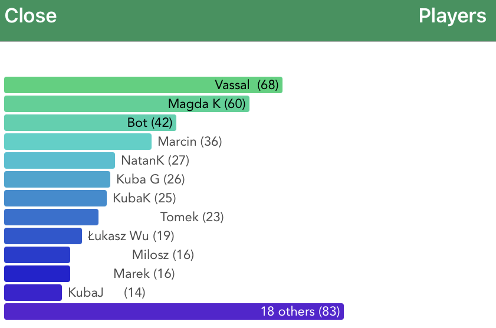Image resolution: width=496 pixels, height=328 pixels.
Task: Tap the Milosz (16) label
Action: (x=163, y=255)
